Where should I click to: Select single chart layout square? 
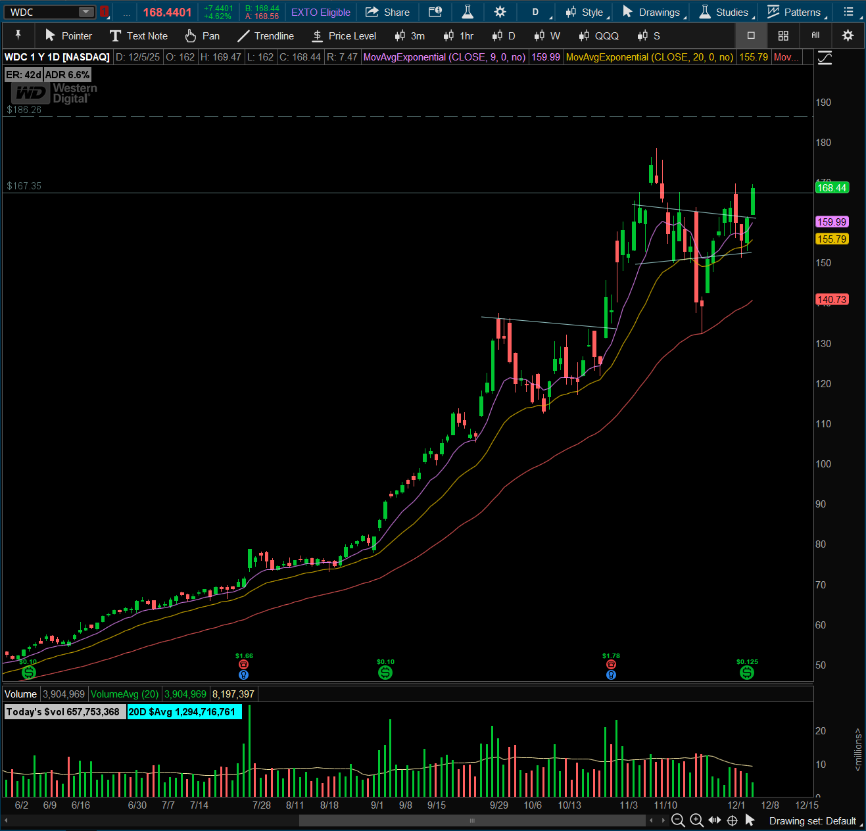coord(751,36)
